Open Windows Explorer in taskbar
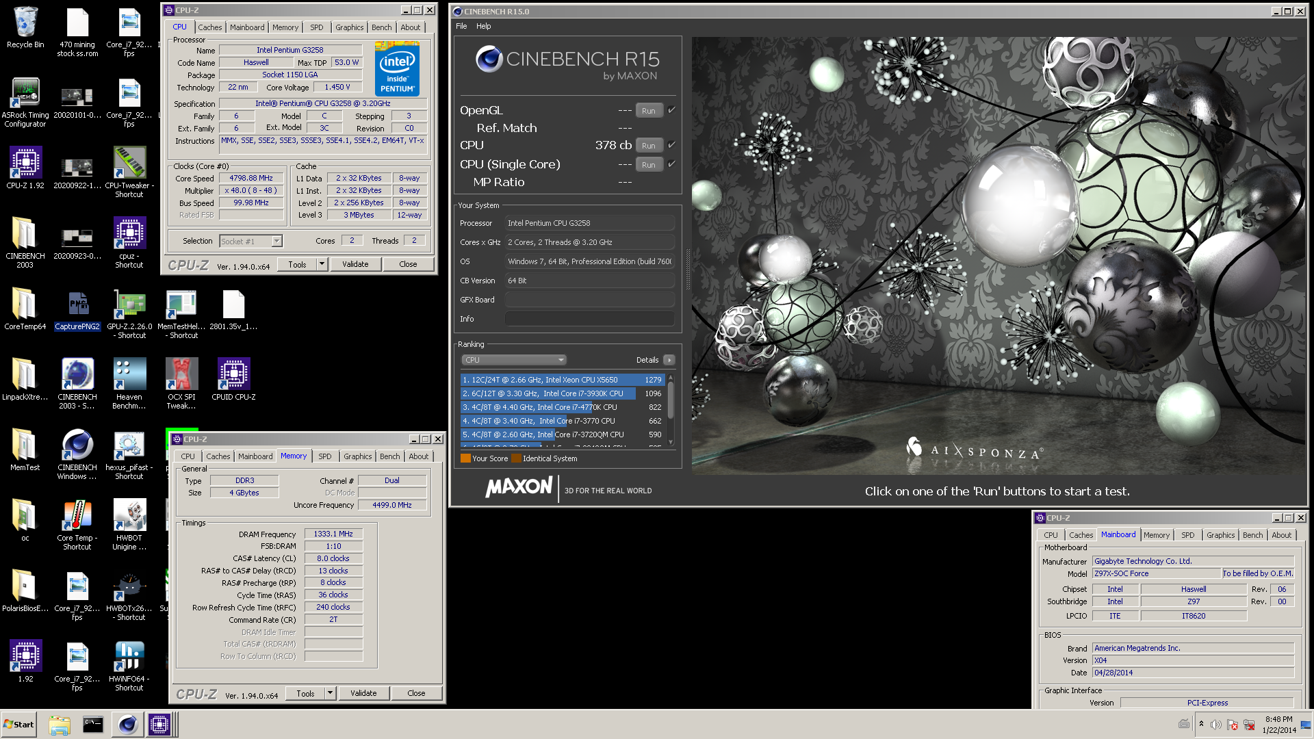The image size is (1314, 739). click(x=60, y=725)
